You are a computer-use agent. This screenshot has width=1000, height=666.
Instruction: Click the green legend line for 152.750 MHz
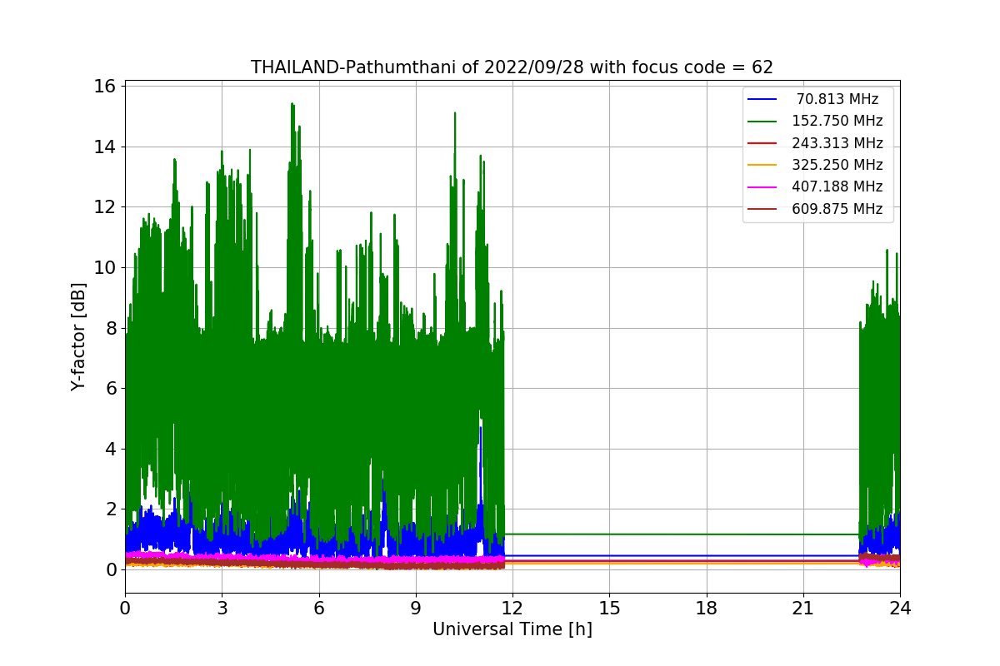[x=762, y=122]
